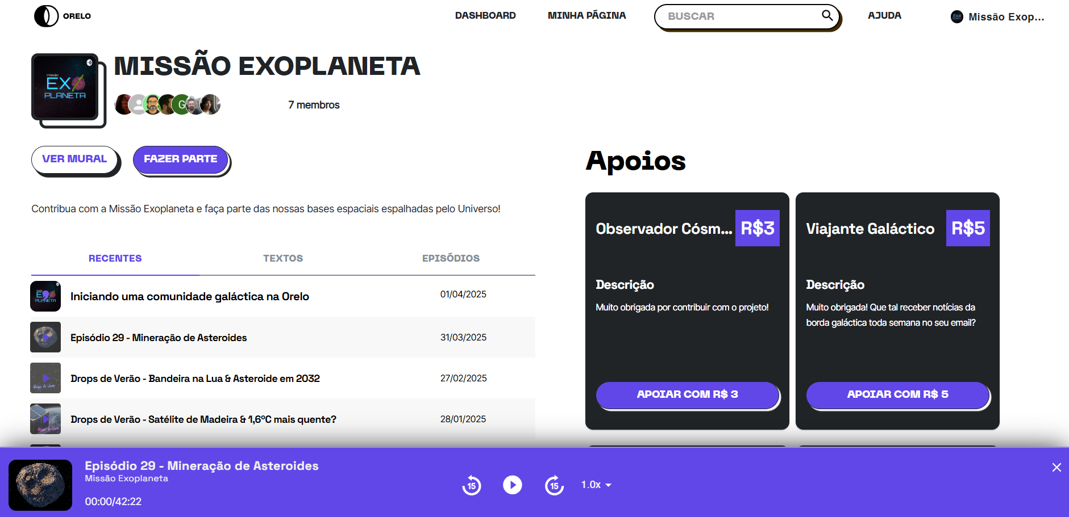Image resolution: width=1069 pixels, height=517 pixels.
Task: Close the audio player bar
Action: [x=1056, y=467]
